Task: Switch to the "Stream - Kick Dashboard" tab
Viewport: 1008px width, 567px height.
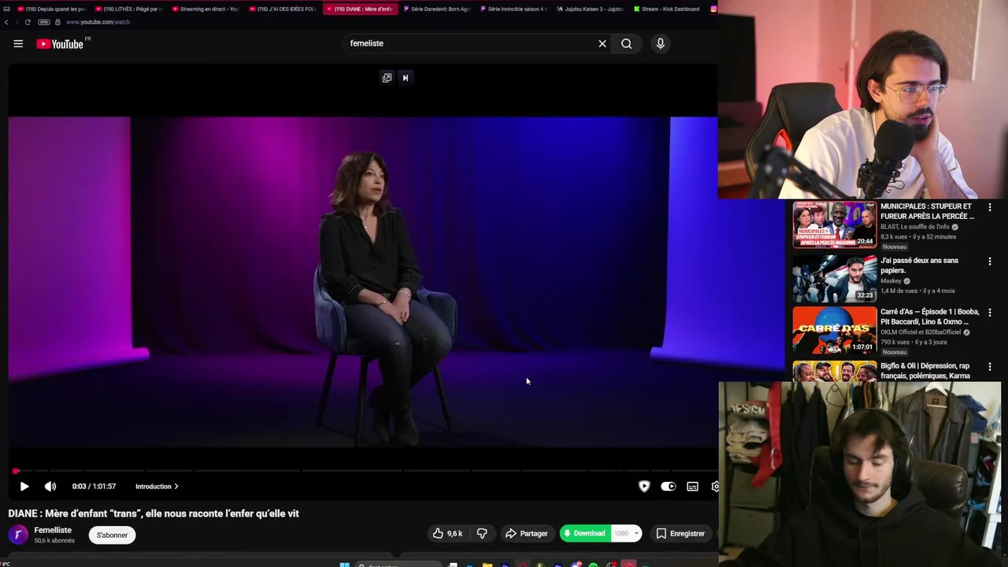Action: (667, 9)
